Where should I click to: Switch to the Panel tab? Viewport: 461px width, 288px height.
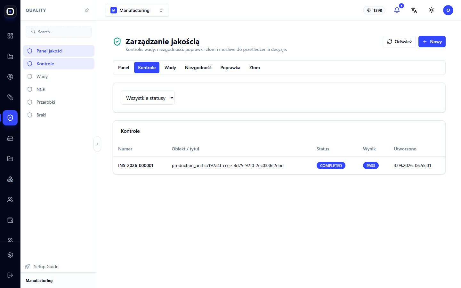pyautogui.click(x=124, y=68)
